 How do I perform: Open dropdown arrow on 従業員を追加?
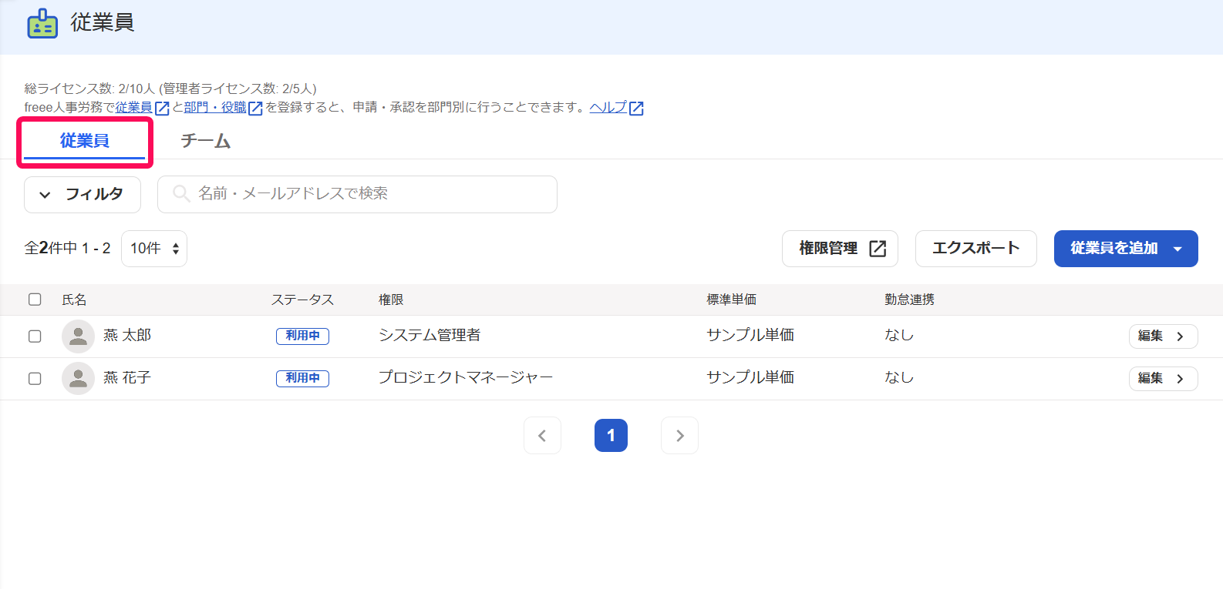tap(1178, 249)
